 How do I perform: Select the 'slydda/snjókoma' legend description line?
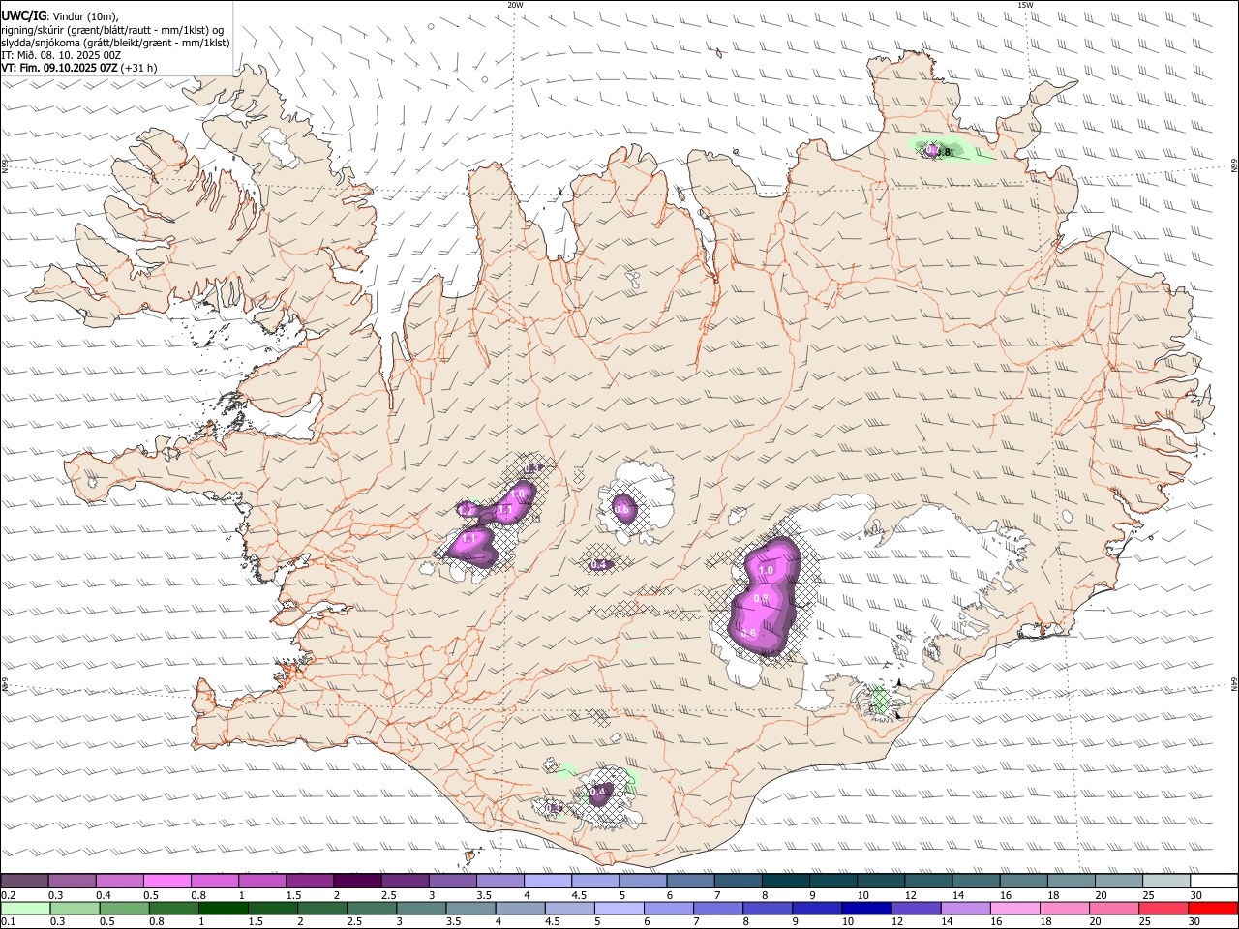(115, 43)
